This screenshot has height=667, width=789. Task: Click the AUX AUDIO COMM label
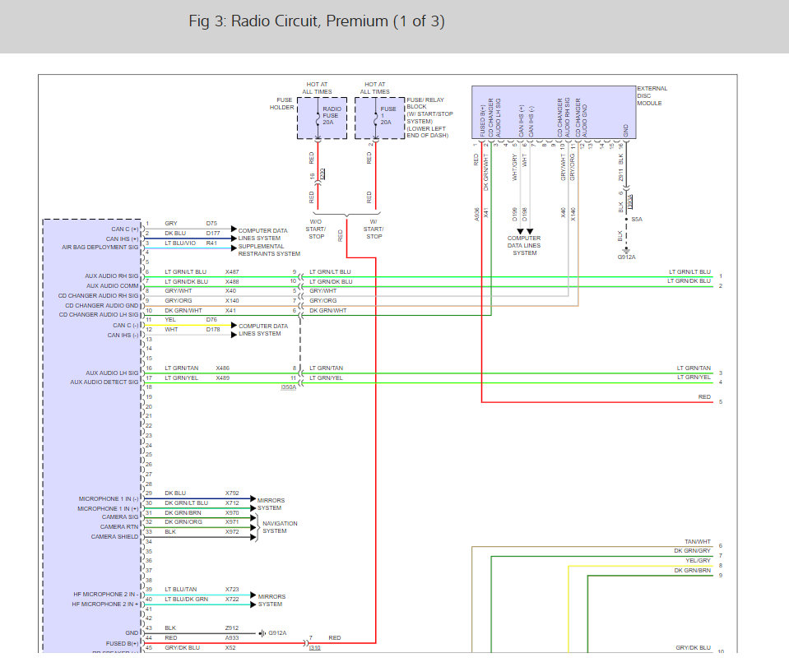pyautogui.click(x=112, y=285)
